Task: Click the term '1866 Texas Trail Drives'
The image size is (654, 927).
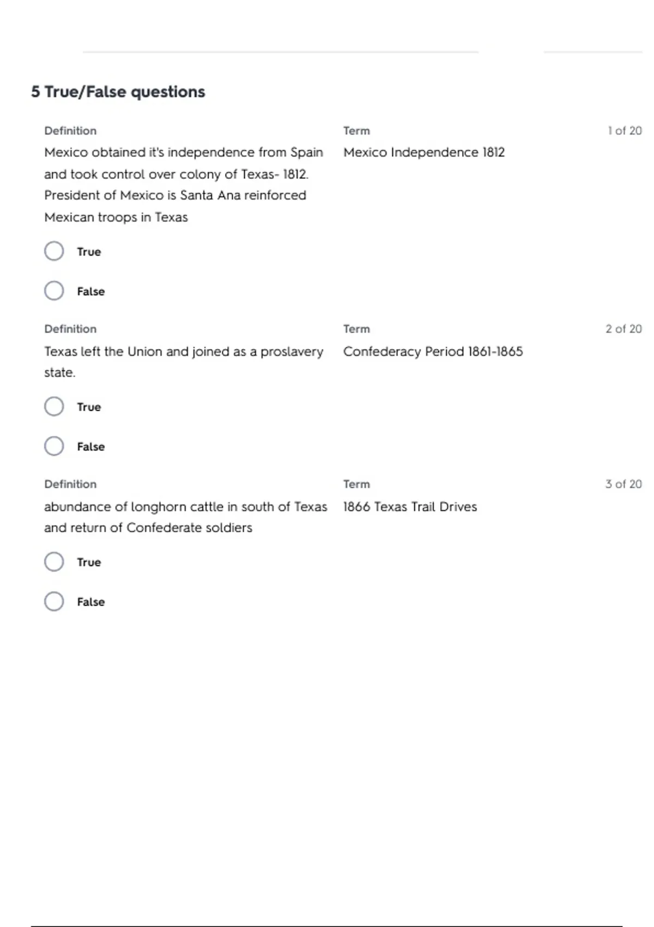Action: (x=410, y=507)
